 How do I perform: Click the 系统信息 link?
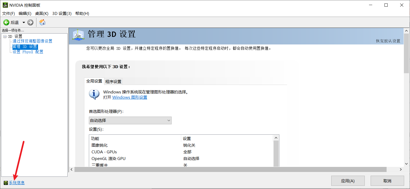point(17,183)
